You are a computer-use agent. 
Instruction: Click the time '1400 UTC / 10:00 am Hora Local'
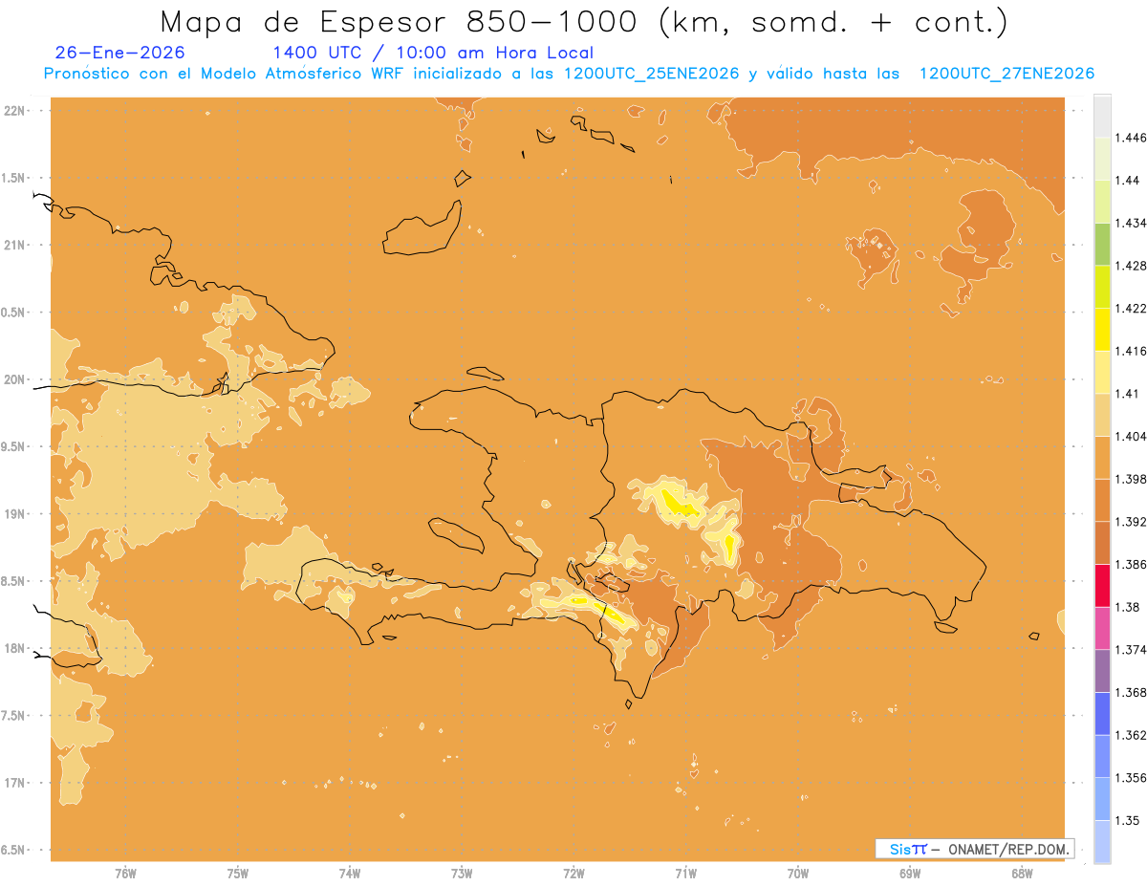click(x=433, y=53)
